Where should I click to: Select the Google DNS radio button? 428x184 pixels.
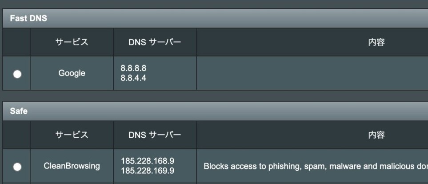pos(17,74)
